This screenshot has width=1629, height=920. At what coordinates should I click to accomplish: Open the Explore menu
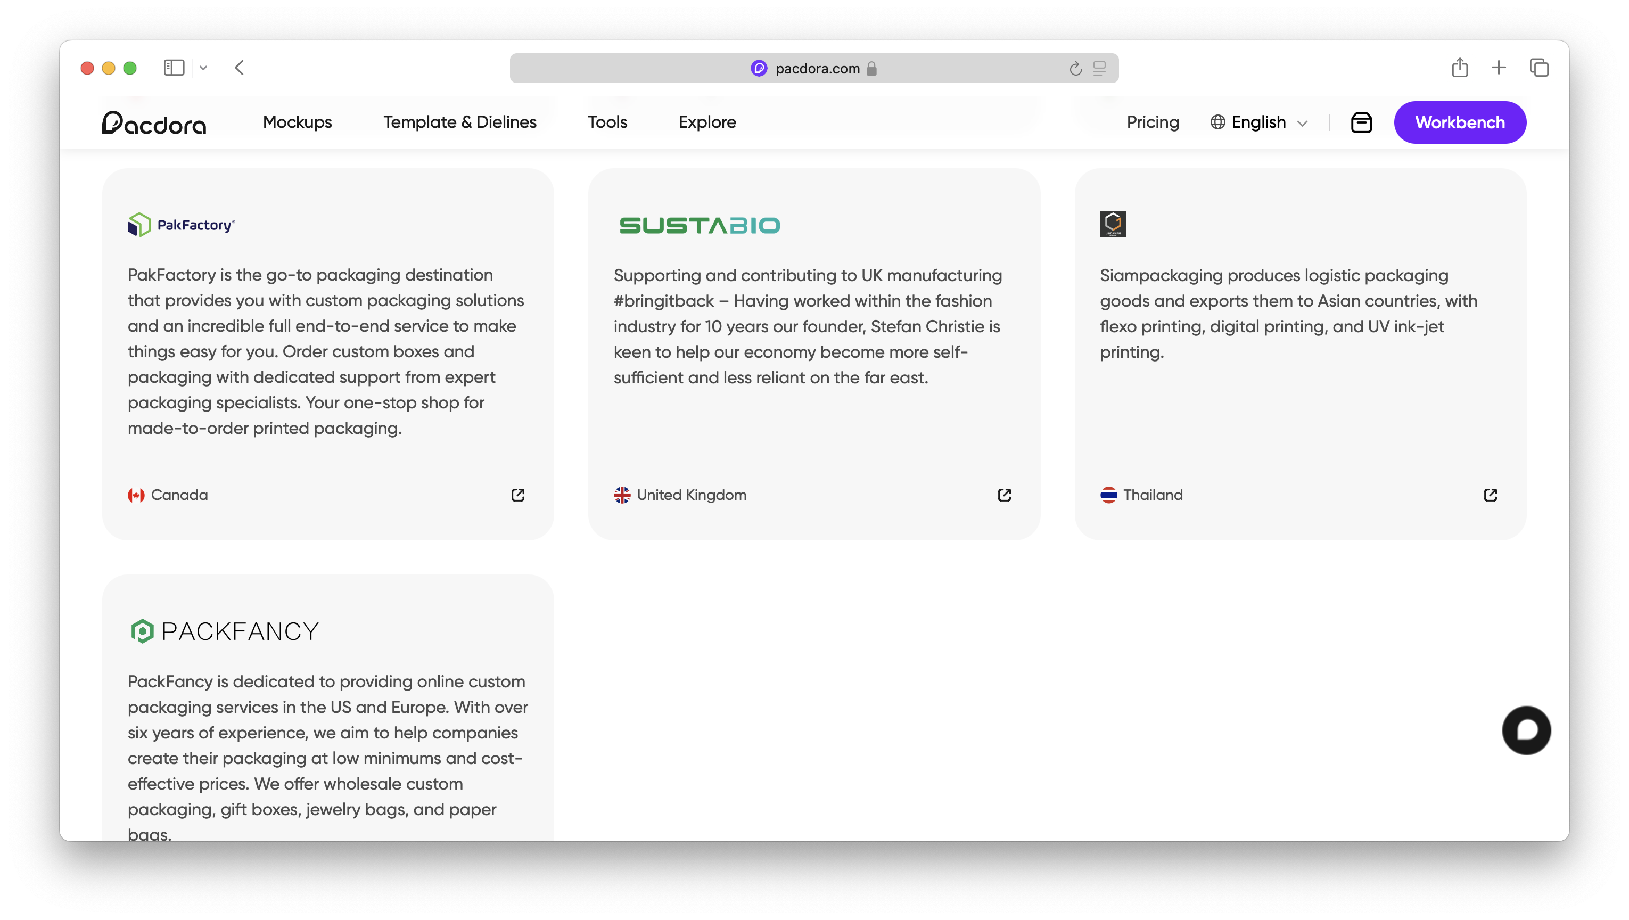[x=707, y=122]
